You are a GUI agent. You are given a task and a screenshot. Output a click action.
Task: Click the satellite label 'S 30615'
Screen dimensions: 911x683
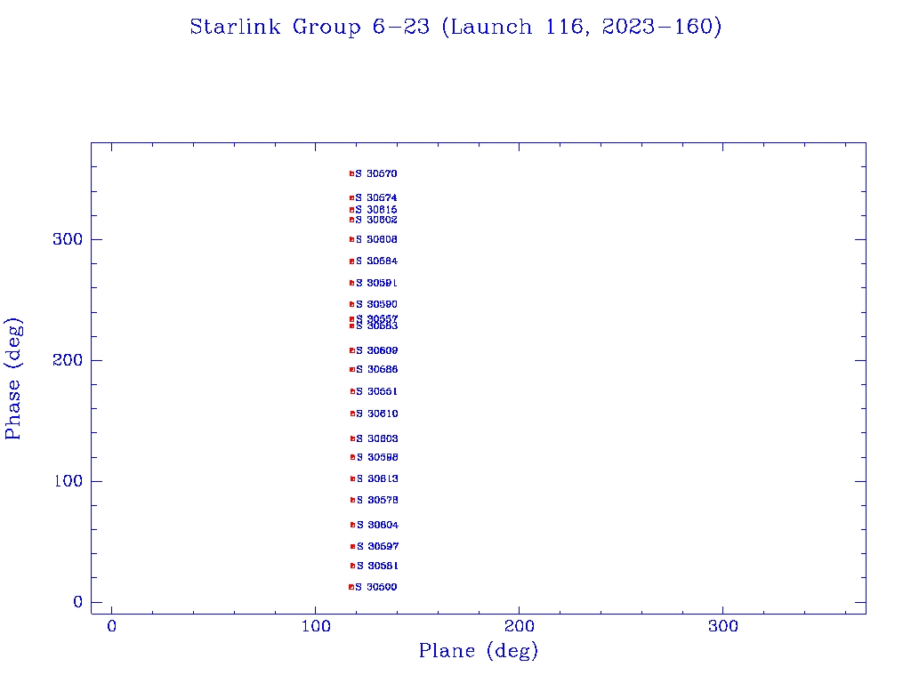click(x=376, y=210)
